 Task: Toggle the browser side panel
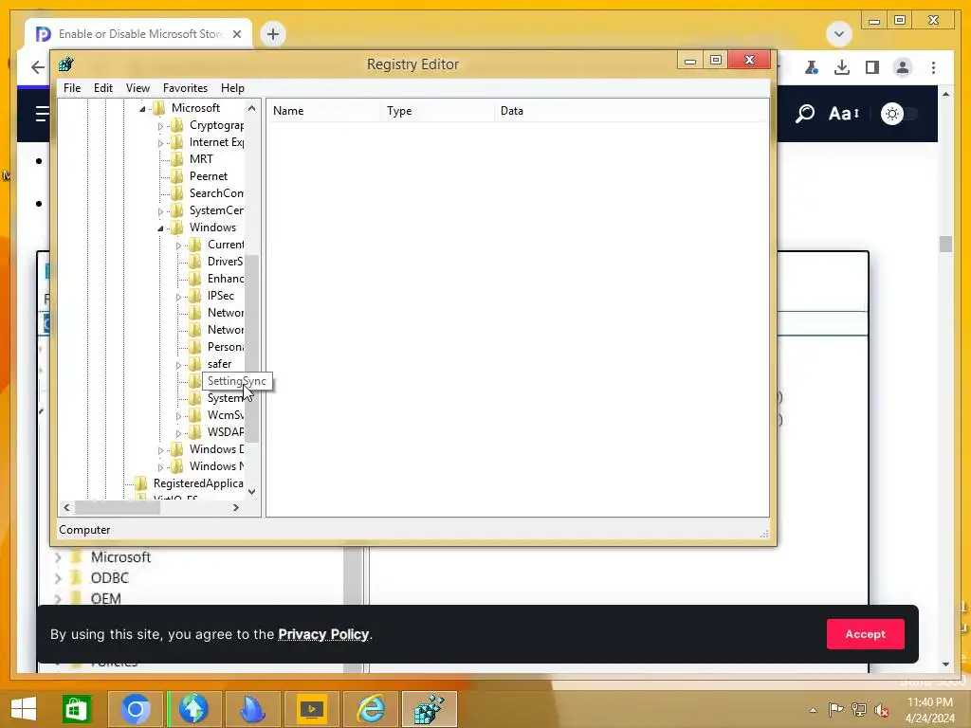[x=872, y=67]
